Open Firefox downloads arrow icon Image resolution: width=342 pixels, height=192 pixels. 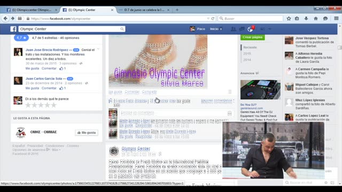[x=306, y=19]
